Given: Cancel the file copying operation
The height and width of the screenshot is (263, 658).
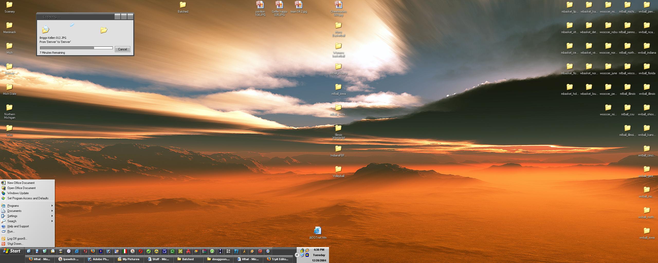Looking at the screenshot, I should [x=122, y=49].
